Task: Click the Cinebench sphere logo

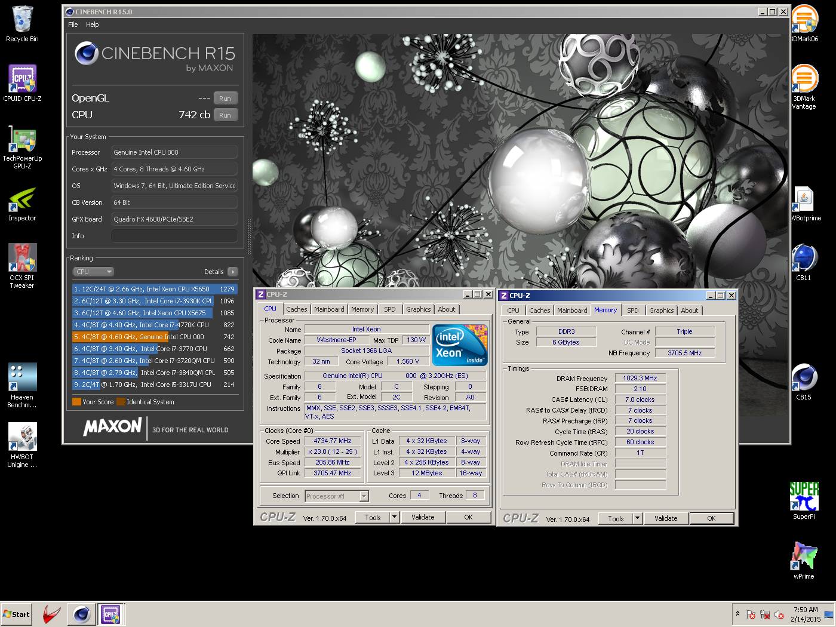Action: point(87,53)
